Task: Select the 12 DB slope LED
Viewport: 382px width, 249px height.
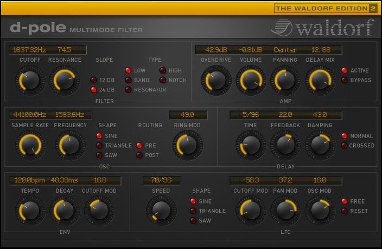Action: [93, 80]
